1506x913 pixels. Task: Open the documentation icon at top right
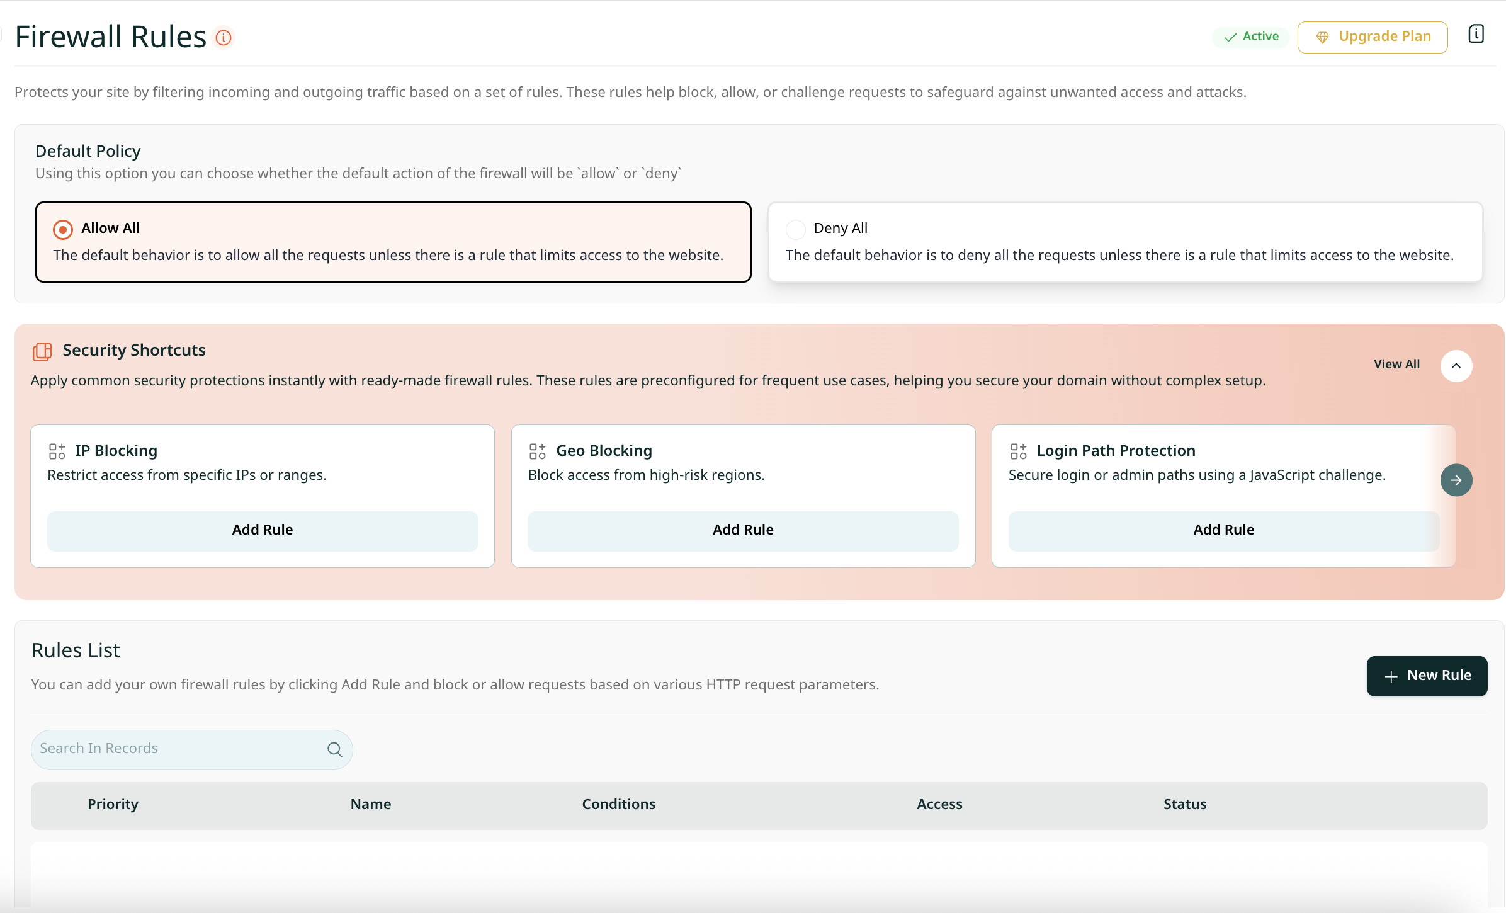(x=1476, y=34)
